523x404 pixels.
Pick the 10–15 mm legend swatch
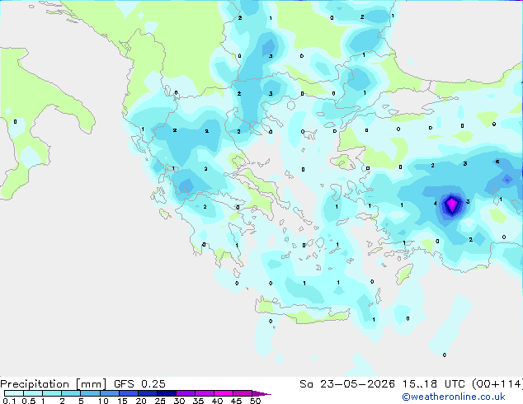tap(109, 393)
